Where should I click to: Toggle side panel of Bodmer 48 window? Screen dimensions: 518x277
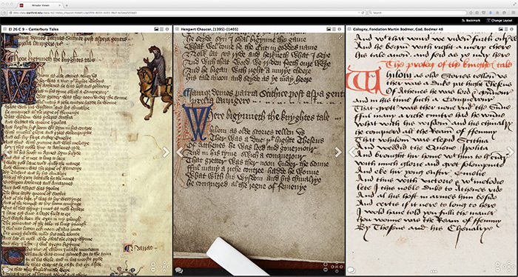click(349, 29)
